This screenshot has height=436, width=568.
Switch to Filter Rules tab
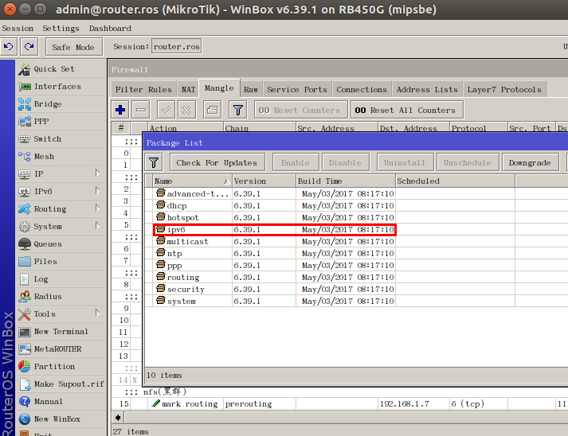(x=143, y=89)
